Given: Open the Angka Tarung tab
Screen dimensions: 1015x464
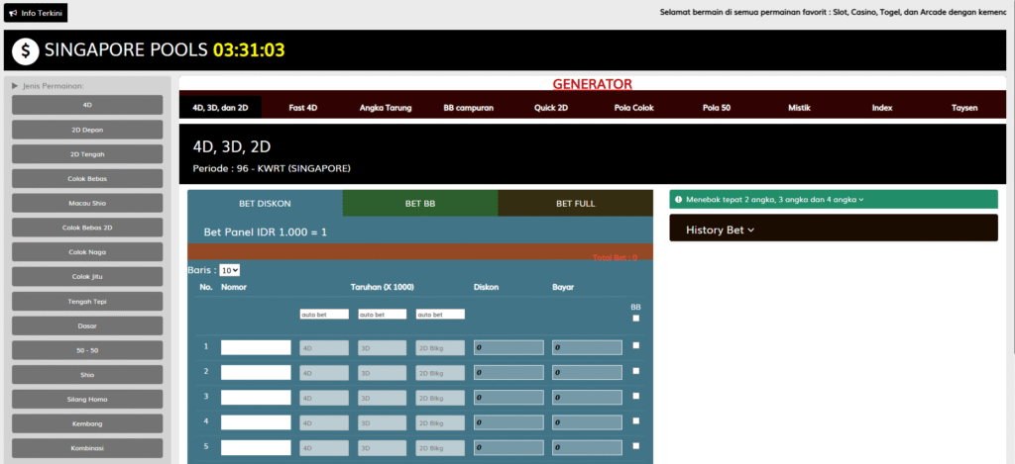Looking at the screenshot, I should (386, 108).
